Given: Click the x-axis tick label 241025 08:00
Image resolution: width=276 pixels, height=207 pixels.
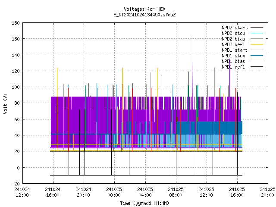Looking at the screenshot, I should tap(176, 192).
